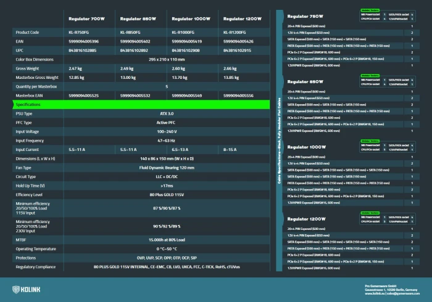The image size is (432, 302).
Task: Select EAN value '5999094005419'
Action: (x=186, y=41)
